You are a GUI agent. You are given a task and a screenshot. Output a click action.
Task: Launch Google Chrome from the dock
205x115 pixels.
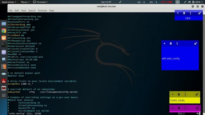pyautogui.click(x=4, y=31)
